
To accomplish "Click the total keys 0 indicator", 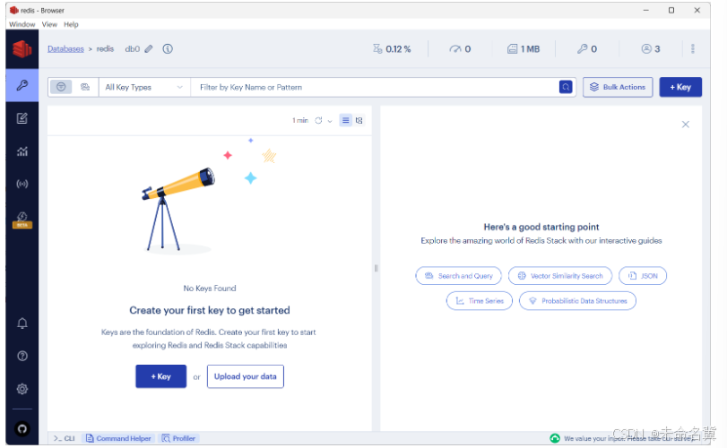I will 586,48.
